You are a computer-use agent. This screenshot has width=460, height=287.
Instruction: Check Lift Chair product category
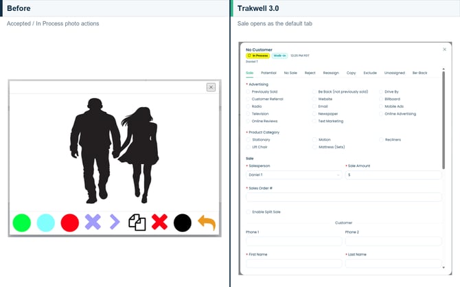coord(249,147)
